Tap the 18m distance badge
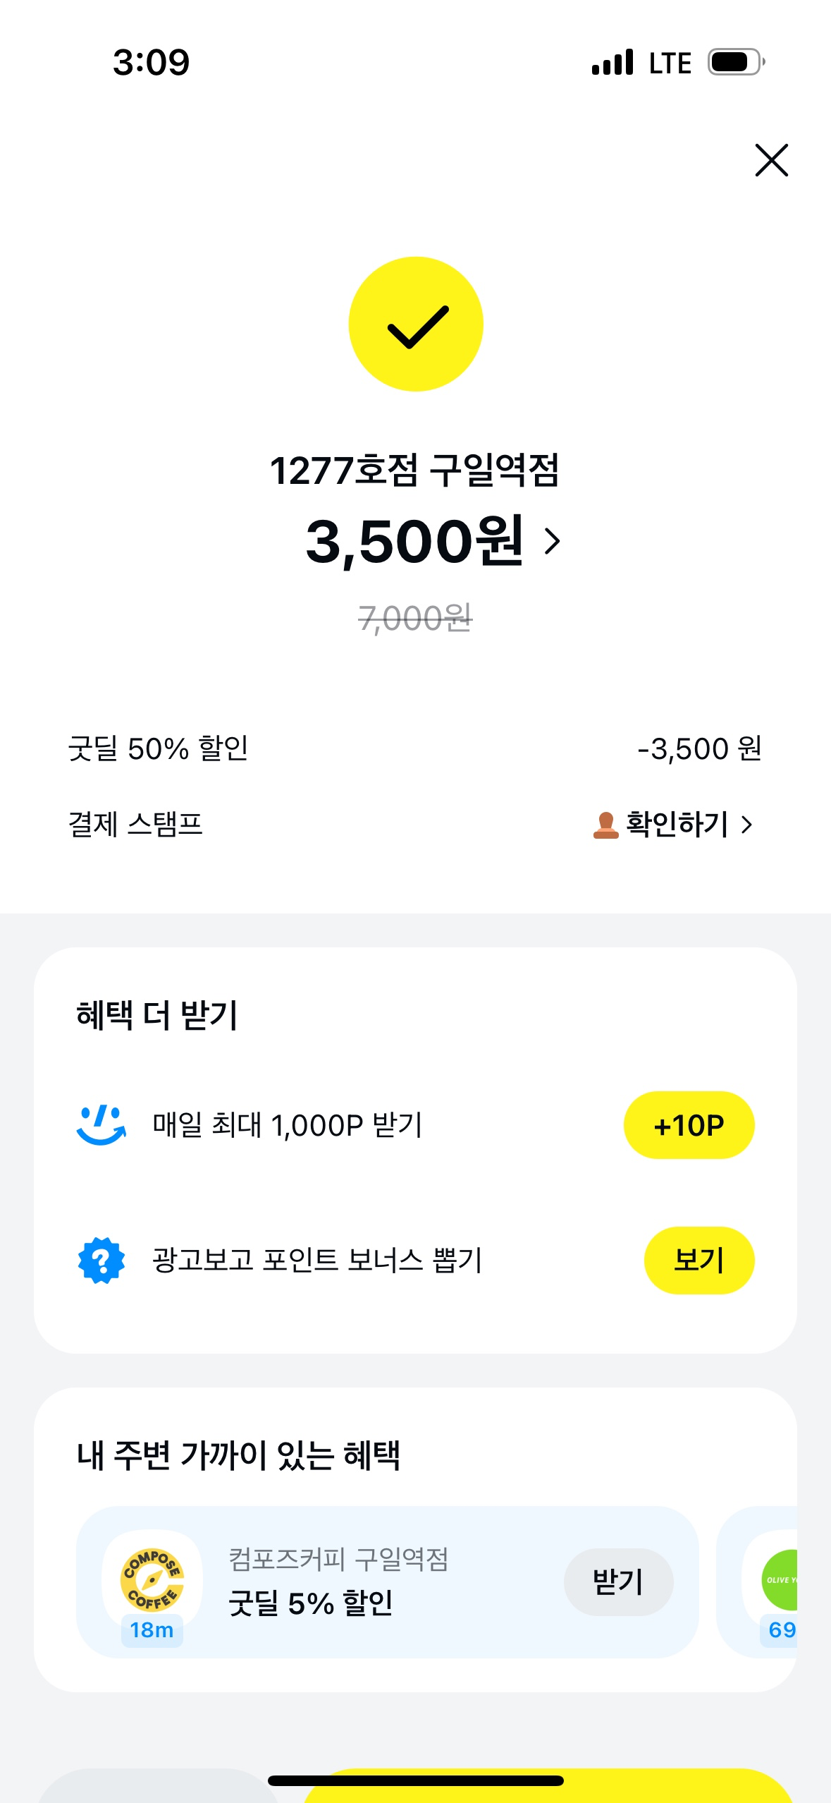 [x=152, y=1630]
